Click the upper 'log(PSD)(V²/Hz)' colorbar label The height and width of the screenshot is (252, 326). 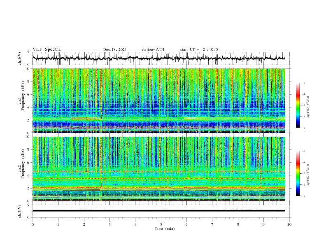point(308,107)
